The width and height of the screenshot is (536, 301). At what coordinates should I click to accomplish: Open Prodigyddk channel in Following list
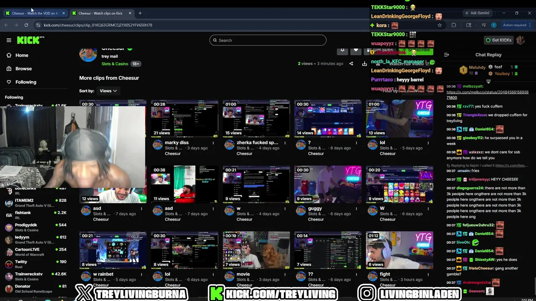pos(36,227)
